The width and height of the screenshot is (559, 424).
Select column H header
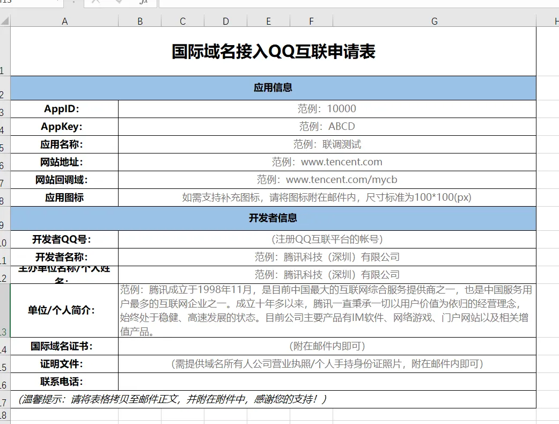[x=555, y=21]
